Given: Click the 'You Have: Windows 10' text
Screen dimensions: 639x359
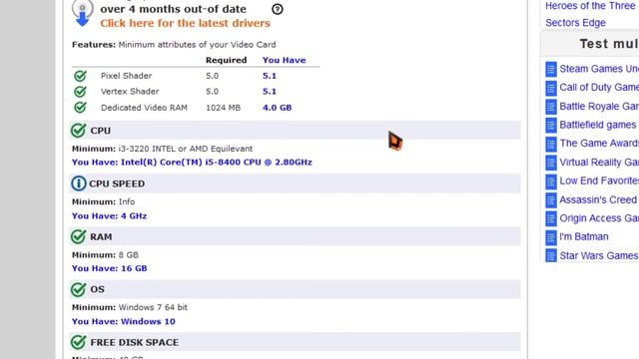Looking at the screenshot, I should click(124, 321).
